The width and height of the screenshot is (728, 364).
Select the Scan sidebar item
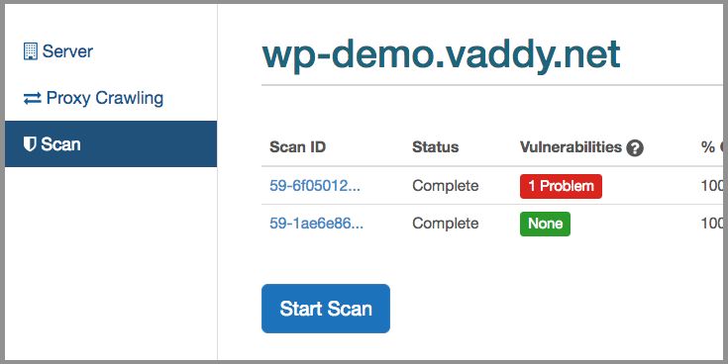coord(111,143)
